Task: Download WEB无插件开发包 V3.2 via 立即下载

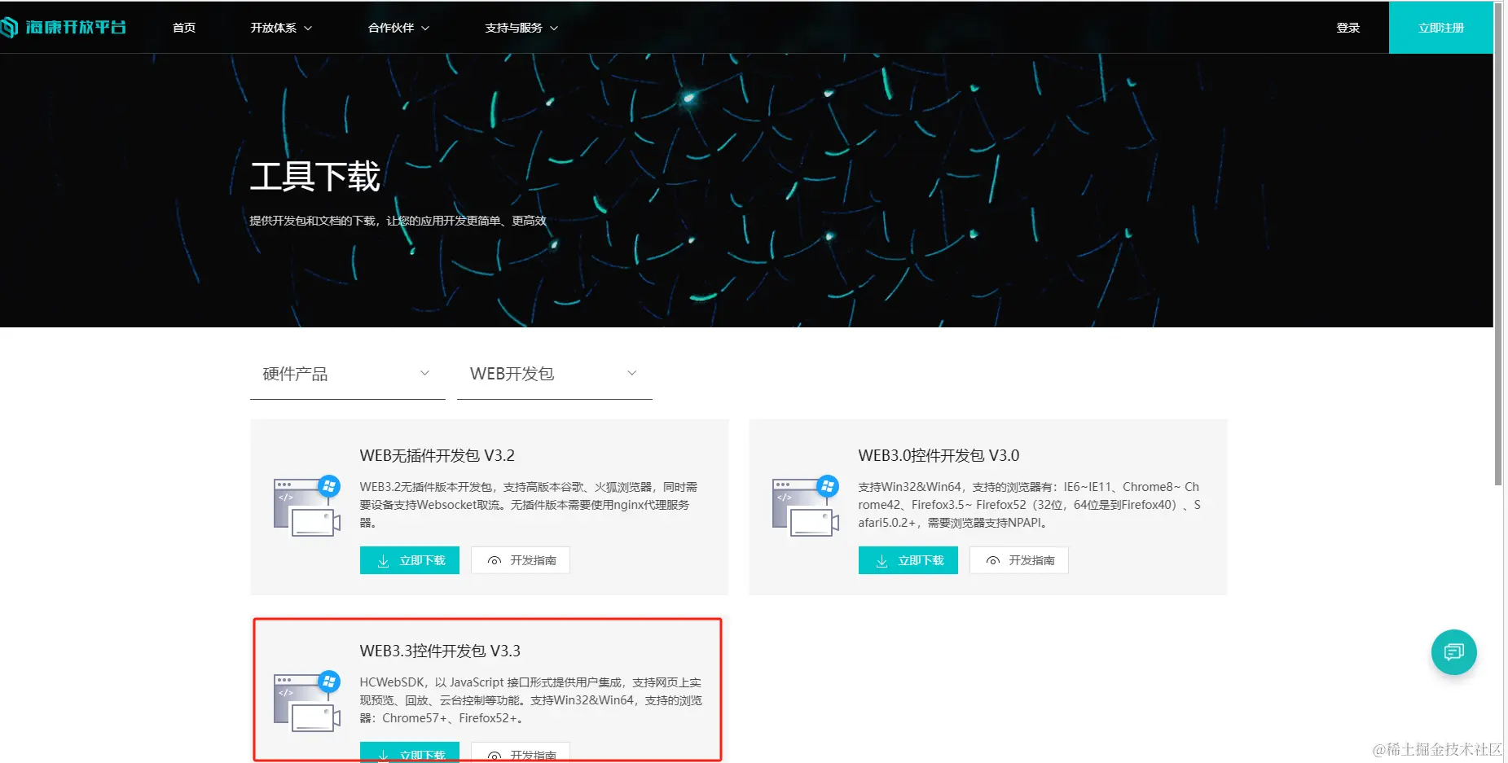Action: click(410, 560)
